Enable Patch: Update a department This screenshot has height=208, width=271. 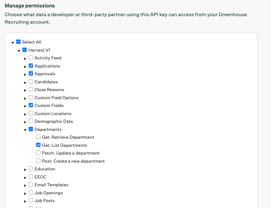[38, 153]
